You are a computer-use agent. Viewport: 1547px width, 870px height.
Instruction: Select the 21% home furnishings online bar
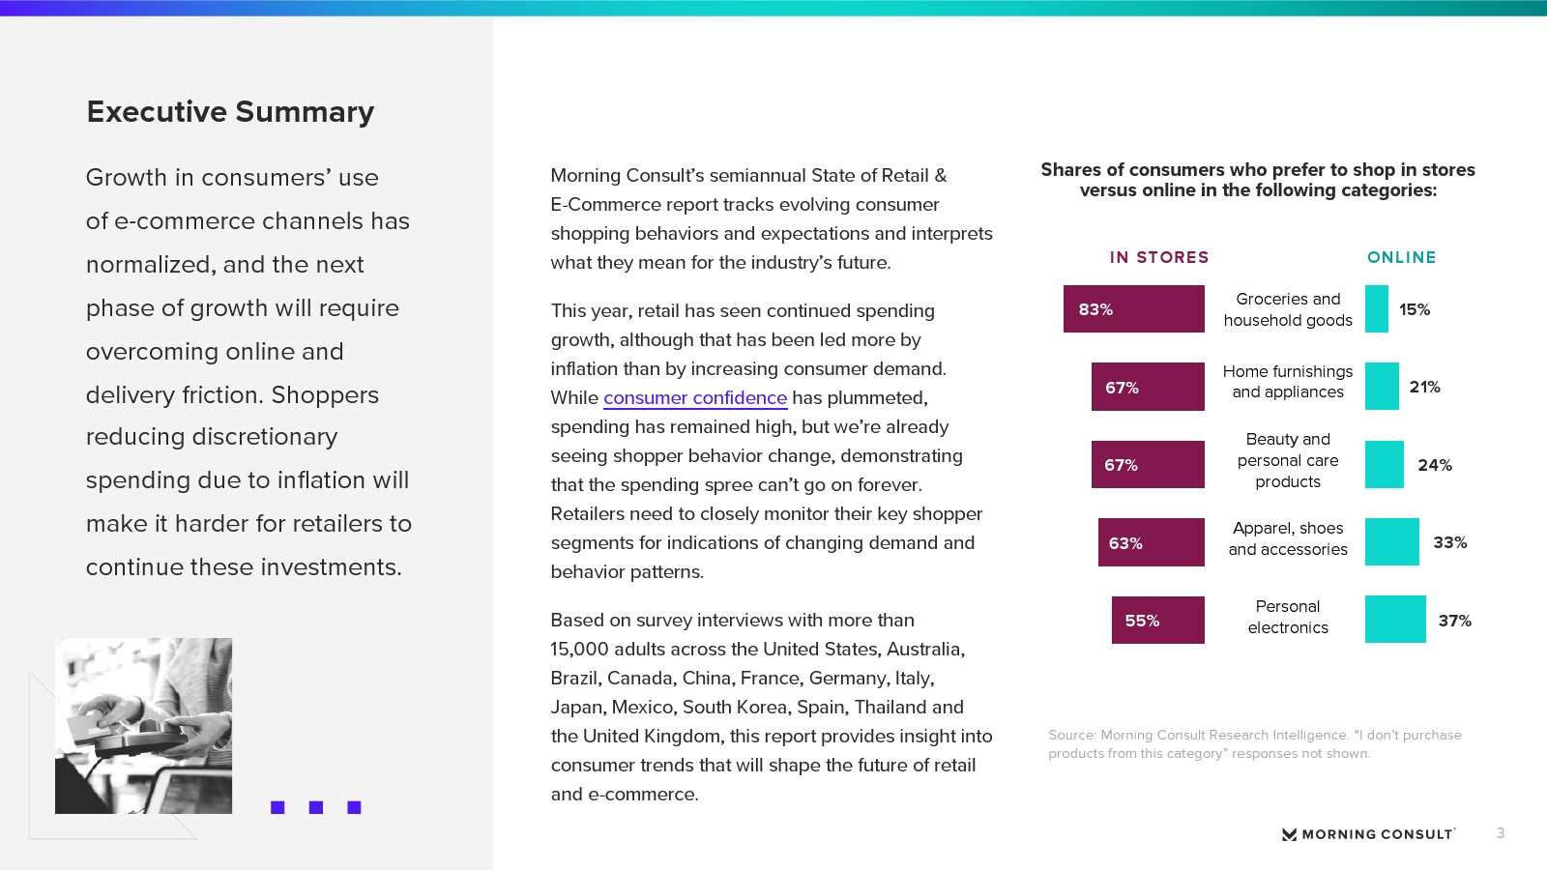[1382, 387]
